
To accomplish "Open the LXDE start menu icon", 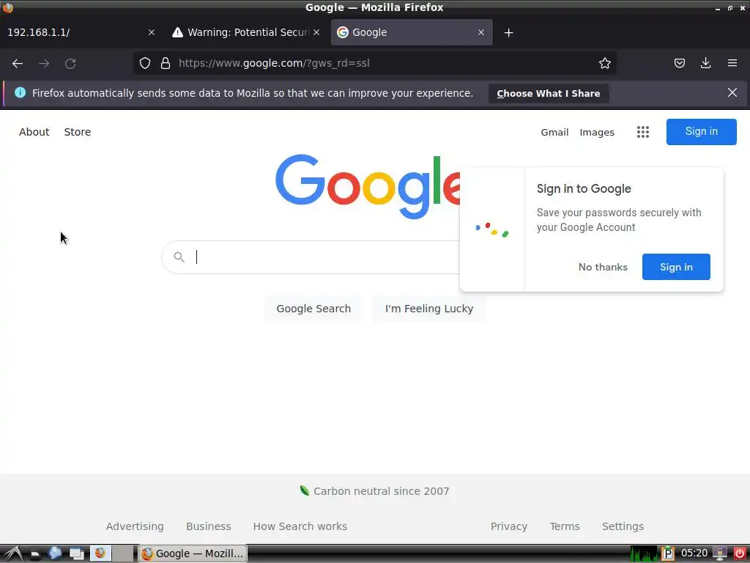I will [x=13, y=553].
